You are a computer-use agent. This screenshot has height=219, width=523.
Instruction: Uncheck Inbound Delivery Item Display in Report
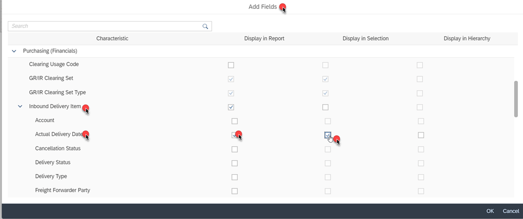231,107
